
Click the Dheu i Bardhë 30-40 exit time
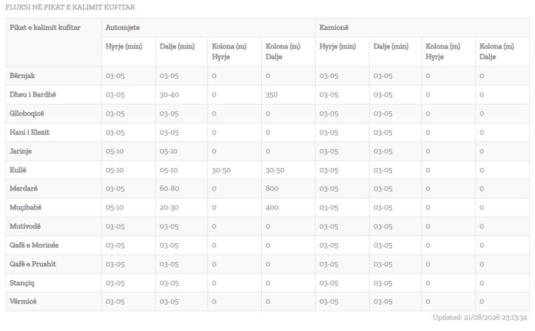(x=169, y=95)
